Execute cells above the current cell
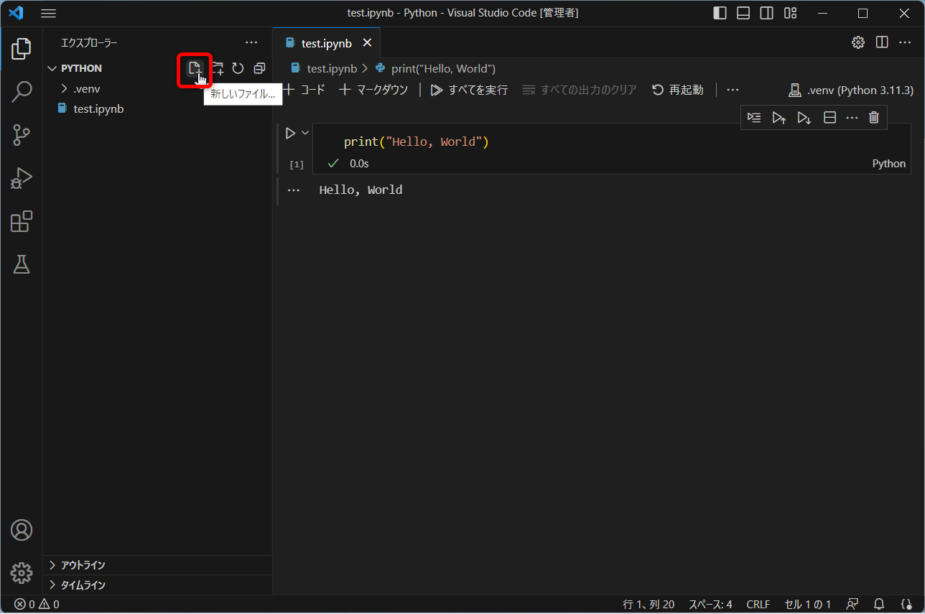Image resolution: width=925 pixels, height=614 pixels. pos(779,117)
